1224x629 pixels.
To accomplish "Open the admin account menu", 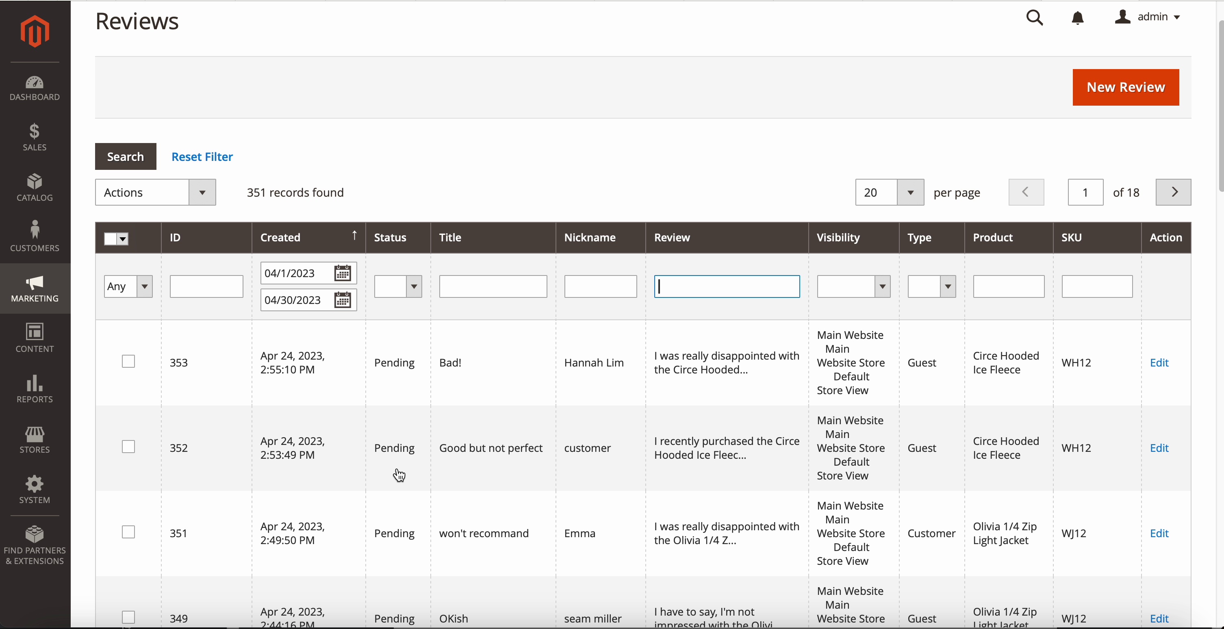I will tap(1148, 17).
